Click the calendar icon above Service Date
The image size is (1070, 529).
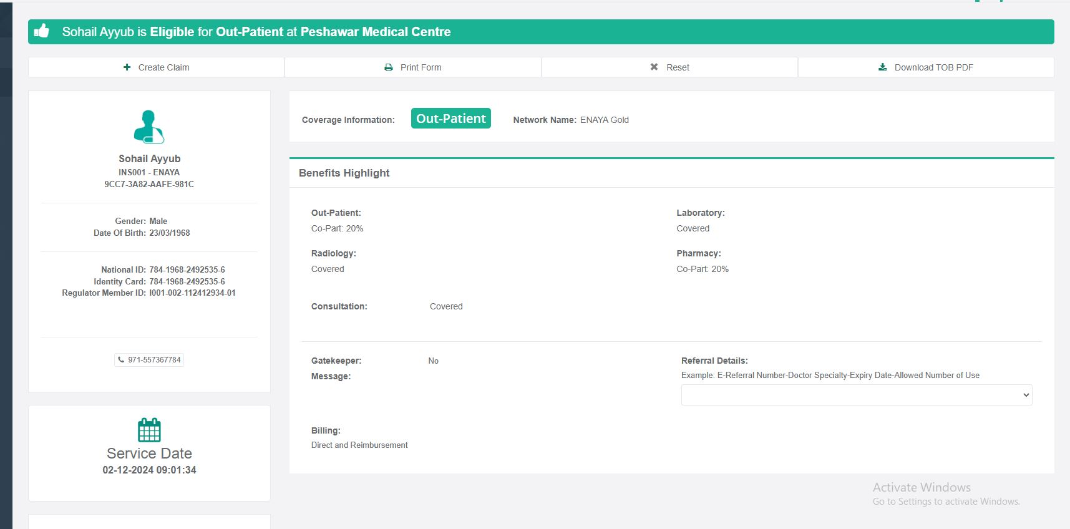(x=149, y=430)
